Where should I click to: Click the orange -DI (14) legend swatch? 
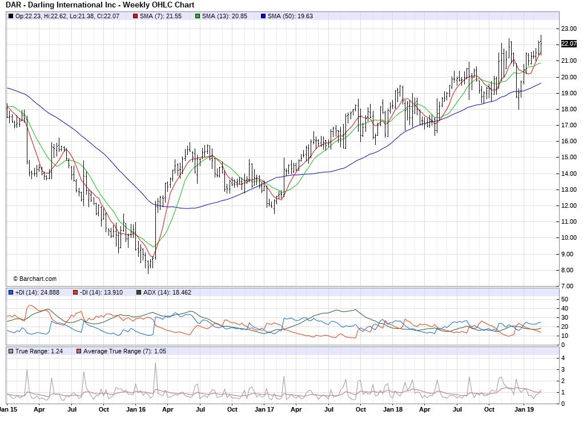(75, 292)
